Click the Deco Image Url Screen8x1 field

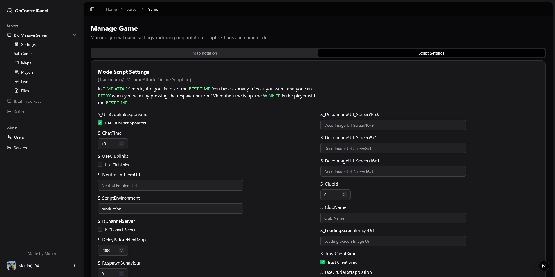393,148
